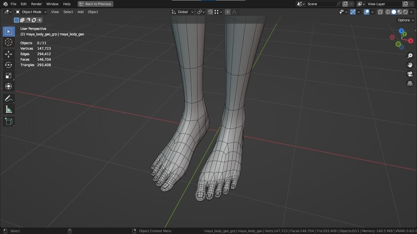This screenshot has width=417, height=234.
Task: Click the red X axis on gizmo
Action: tap(411, 41)
